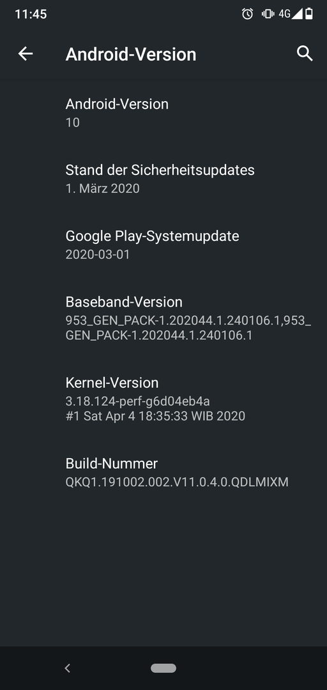327x690 pixels.
Task: Tap the navigation bar back chevron
Action: (67, 668)
